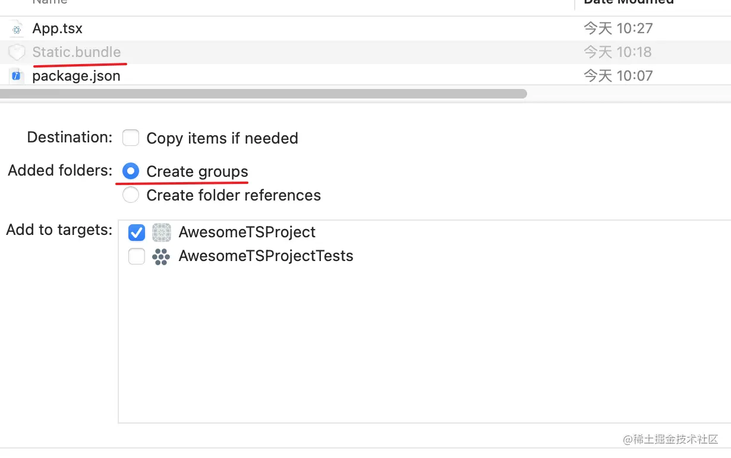Click the AwesomeTSProjectTests target name

[266, 256]
